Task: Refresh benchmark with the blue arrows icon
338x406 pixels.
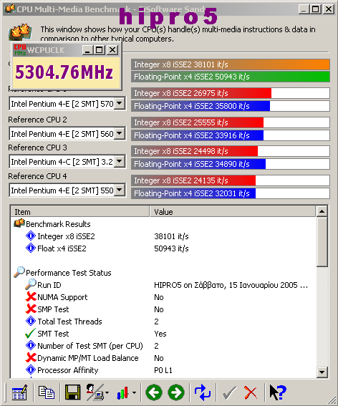Action: [x=203, y=392]
